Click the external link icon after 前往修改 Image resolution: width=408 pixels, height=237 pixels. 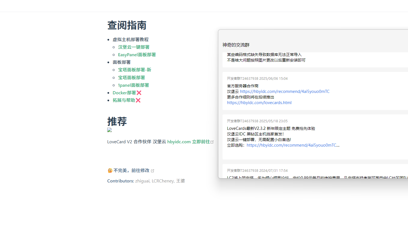click(x=152, y=171)
